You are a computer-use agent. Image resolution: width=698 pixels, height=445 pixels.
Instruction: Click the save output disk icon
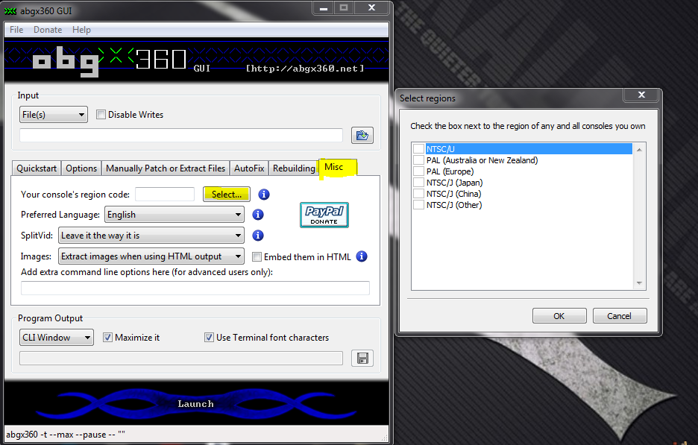362,358
